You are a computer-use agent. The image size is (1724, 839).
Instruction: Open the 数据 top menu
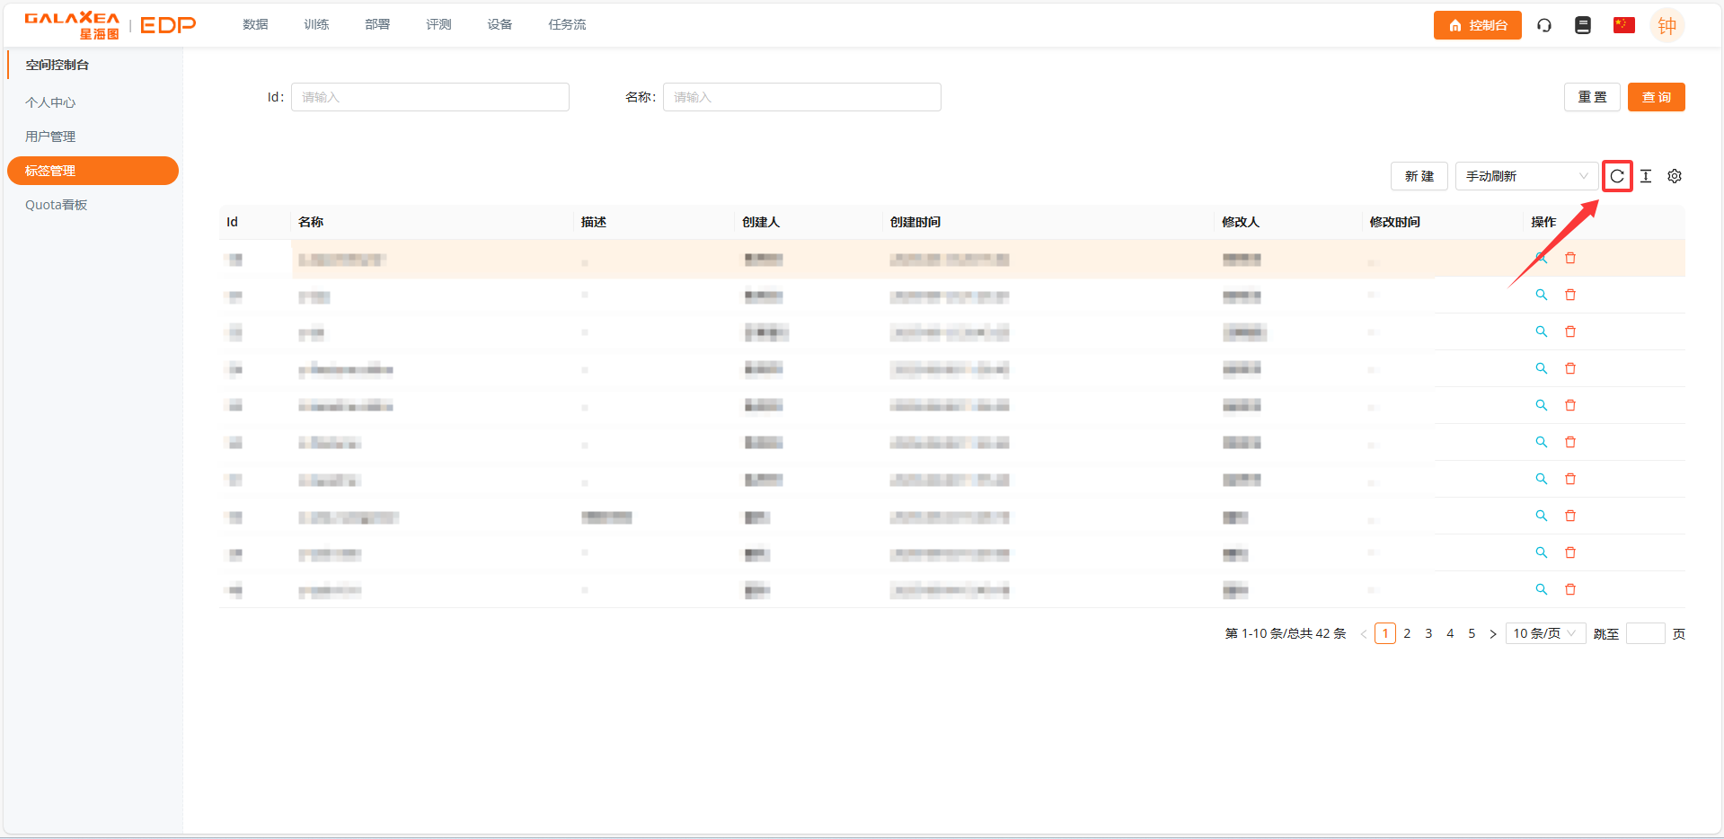[x=255, y=24]
